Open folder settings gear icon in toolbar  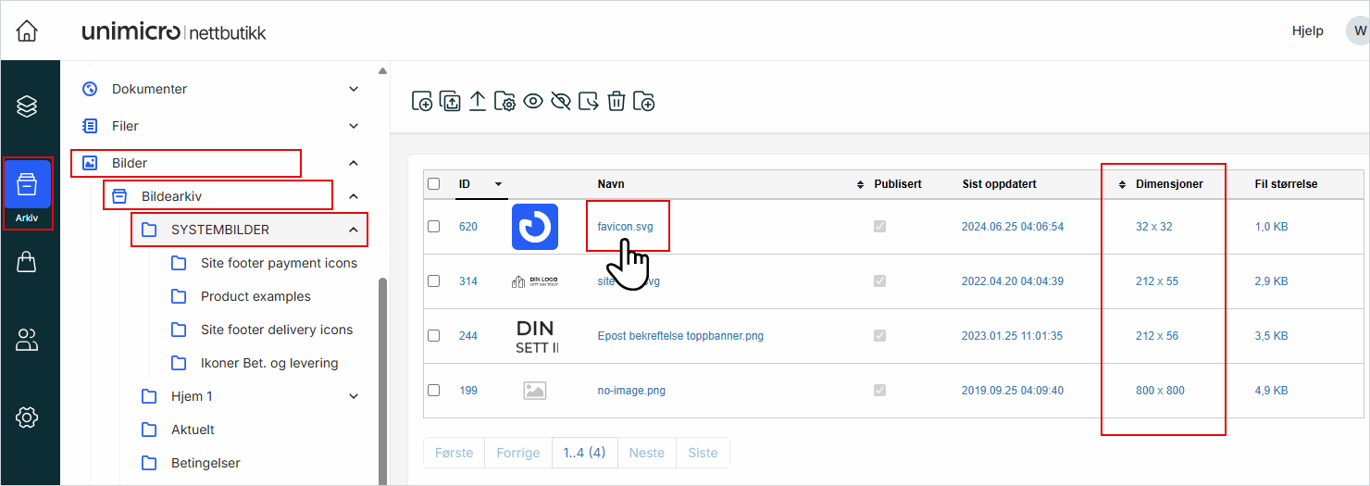tap(504, 101)
